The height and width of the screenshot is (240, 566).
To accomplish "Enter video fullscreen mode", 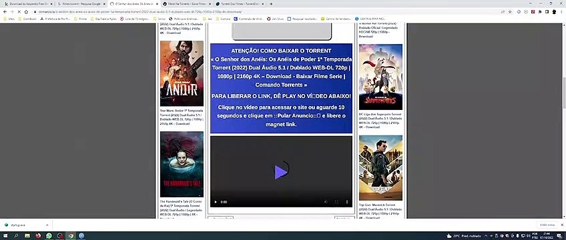I will tap(336, 202).
